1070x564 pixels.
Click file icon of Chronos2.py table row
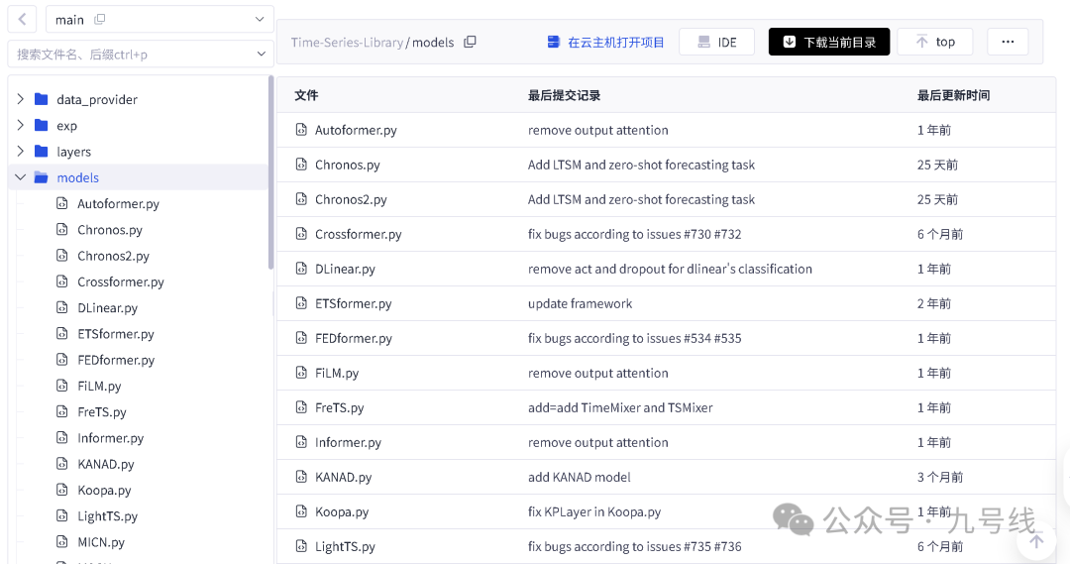pos(301,198)
